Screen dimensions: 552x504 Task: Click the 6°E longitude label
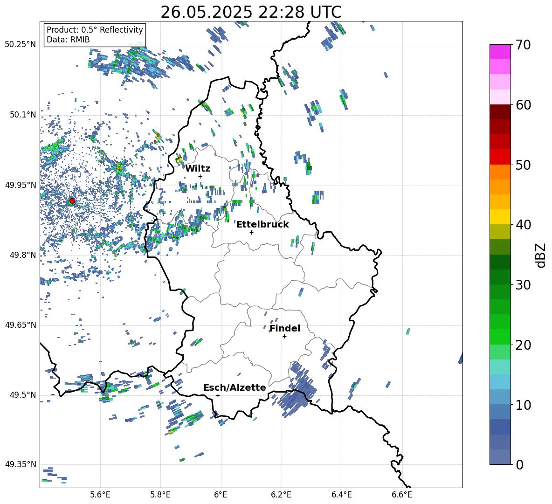tap(221, 495)
